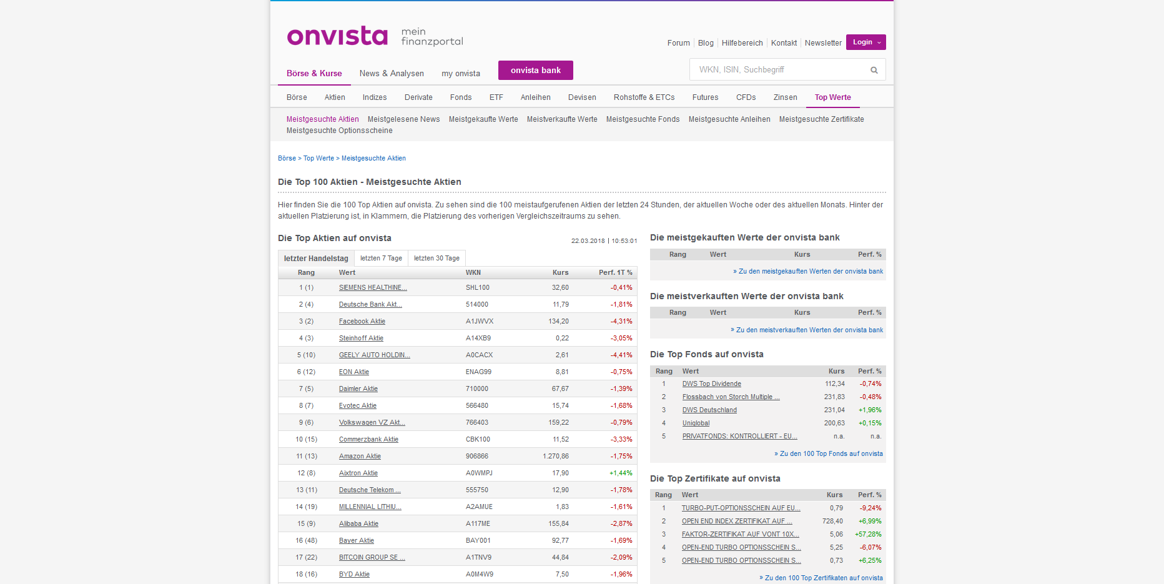Image resolution: width=1164 pixels, height=584 pixels.
Task: Open TURBO-PUT-OPTIONSSCHEIN AUF EU... link
Action: click(x=741, y=508)
